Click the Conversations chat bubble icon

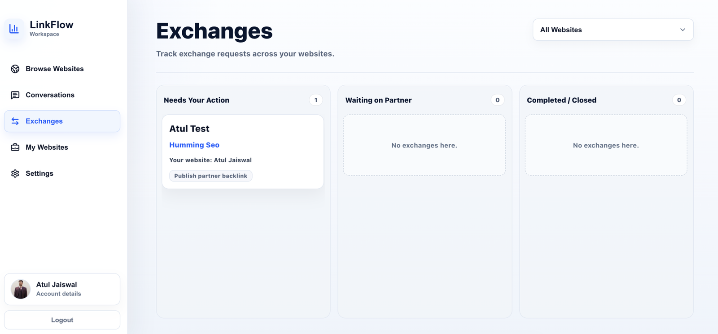(x=15, y=95)
